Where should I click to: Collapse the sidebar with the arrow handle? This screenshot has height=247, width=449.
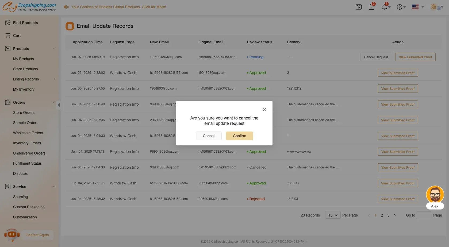(x=59, y=105)
